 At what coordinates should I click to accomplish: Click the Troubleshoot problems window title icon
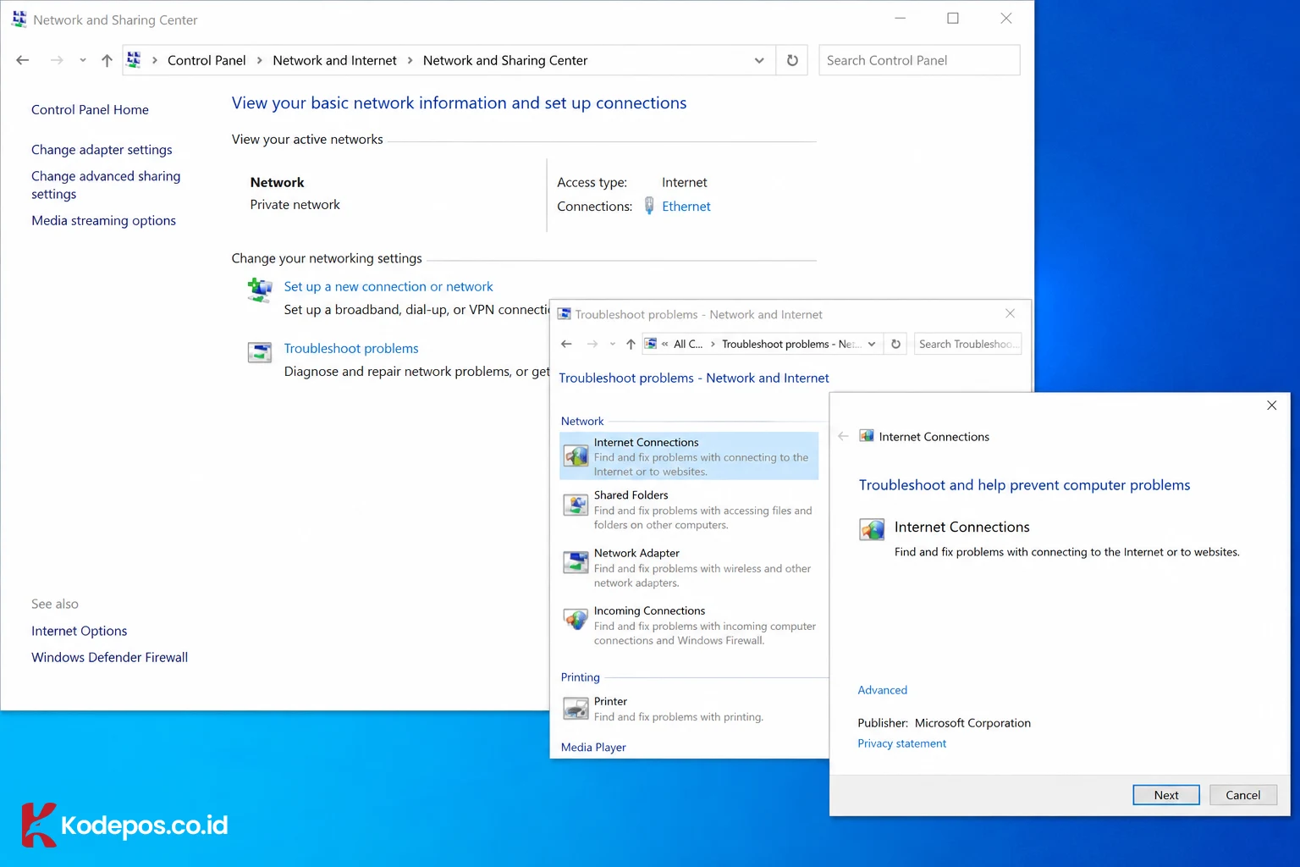click(565, 314)
